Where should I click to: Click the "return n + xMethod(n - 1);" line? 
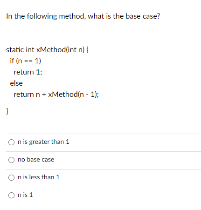point(56,95)
